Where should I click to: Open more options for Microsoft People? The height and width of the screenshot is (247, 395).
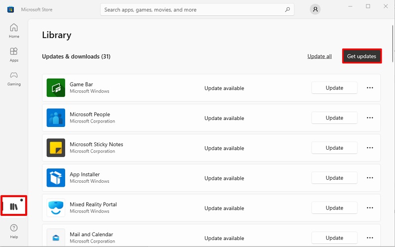pos(370,118)
